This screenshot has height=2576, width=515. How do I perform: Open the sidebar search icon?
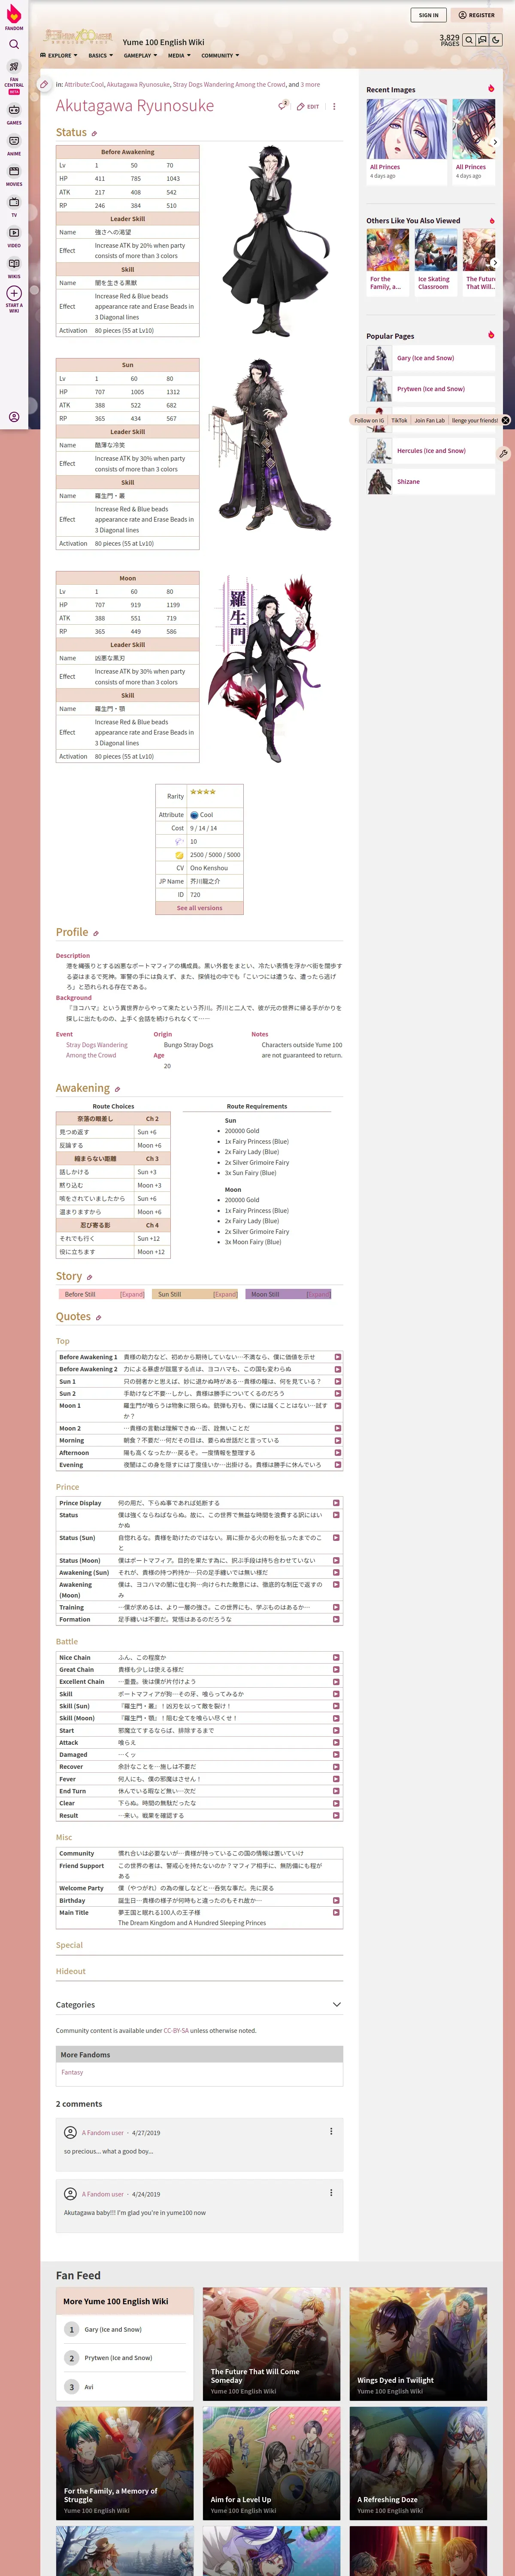[14, 44]
